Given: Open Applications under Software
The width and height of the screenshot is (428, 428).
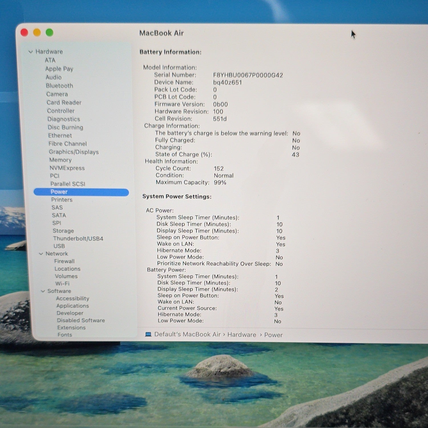Looking at the screenshot, I should (x=73, y=306).
